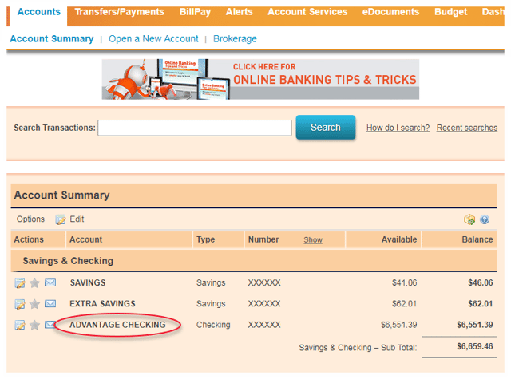Open the ADVANTAGE CHECKING account
511x379 pixels.
(117, 325)
